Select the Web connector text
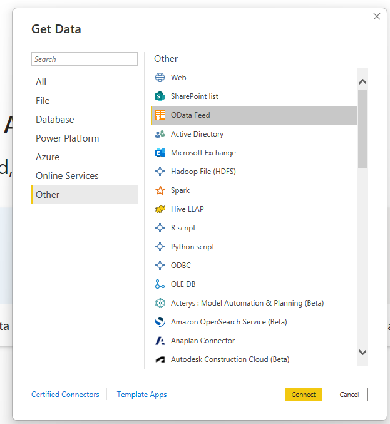Image resolution: width=390 pixels, height=424 pixels. (178, 78)
